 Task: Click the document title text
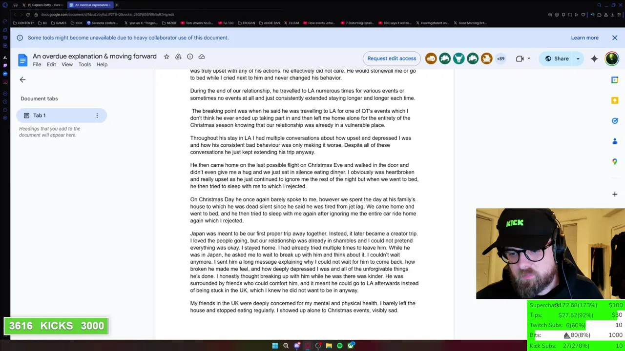95,56
